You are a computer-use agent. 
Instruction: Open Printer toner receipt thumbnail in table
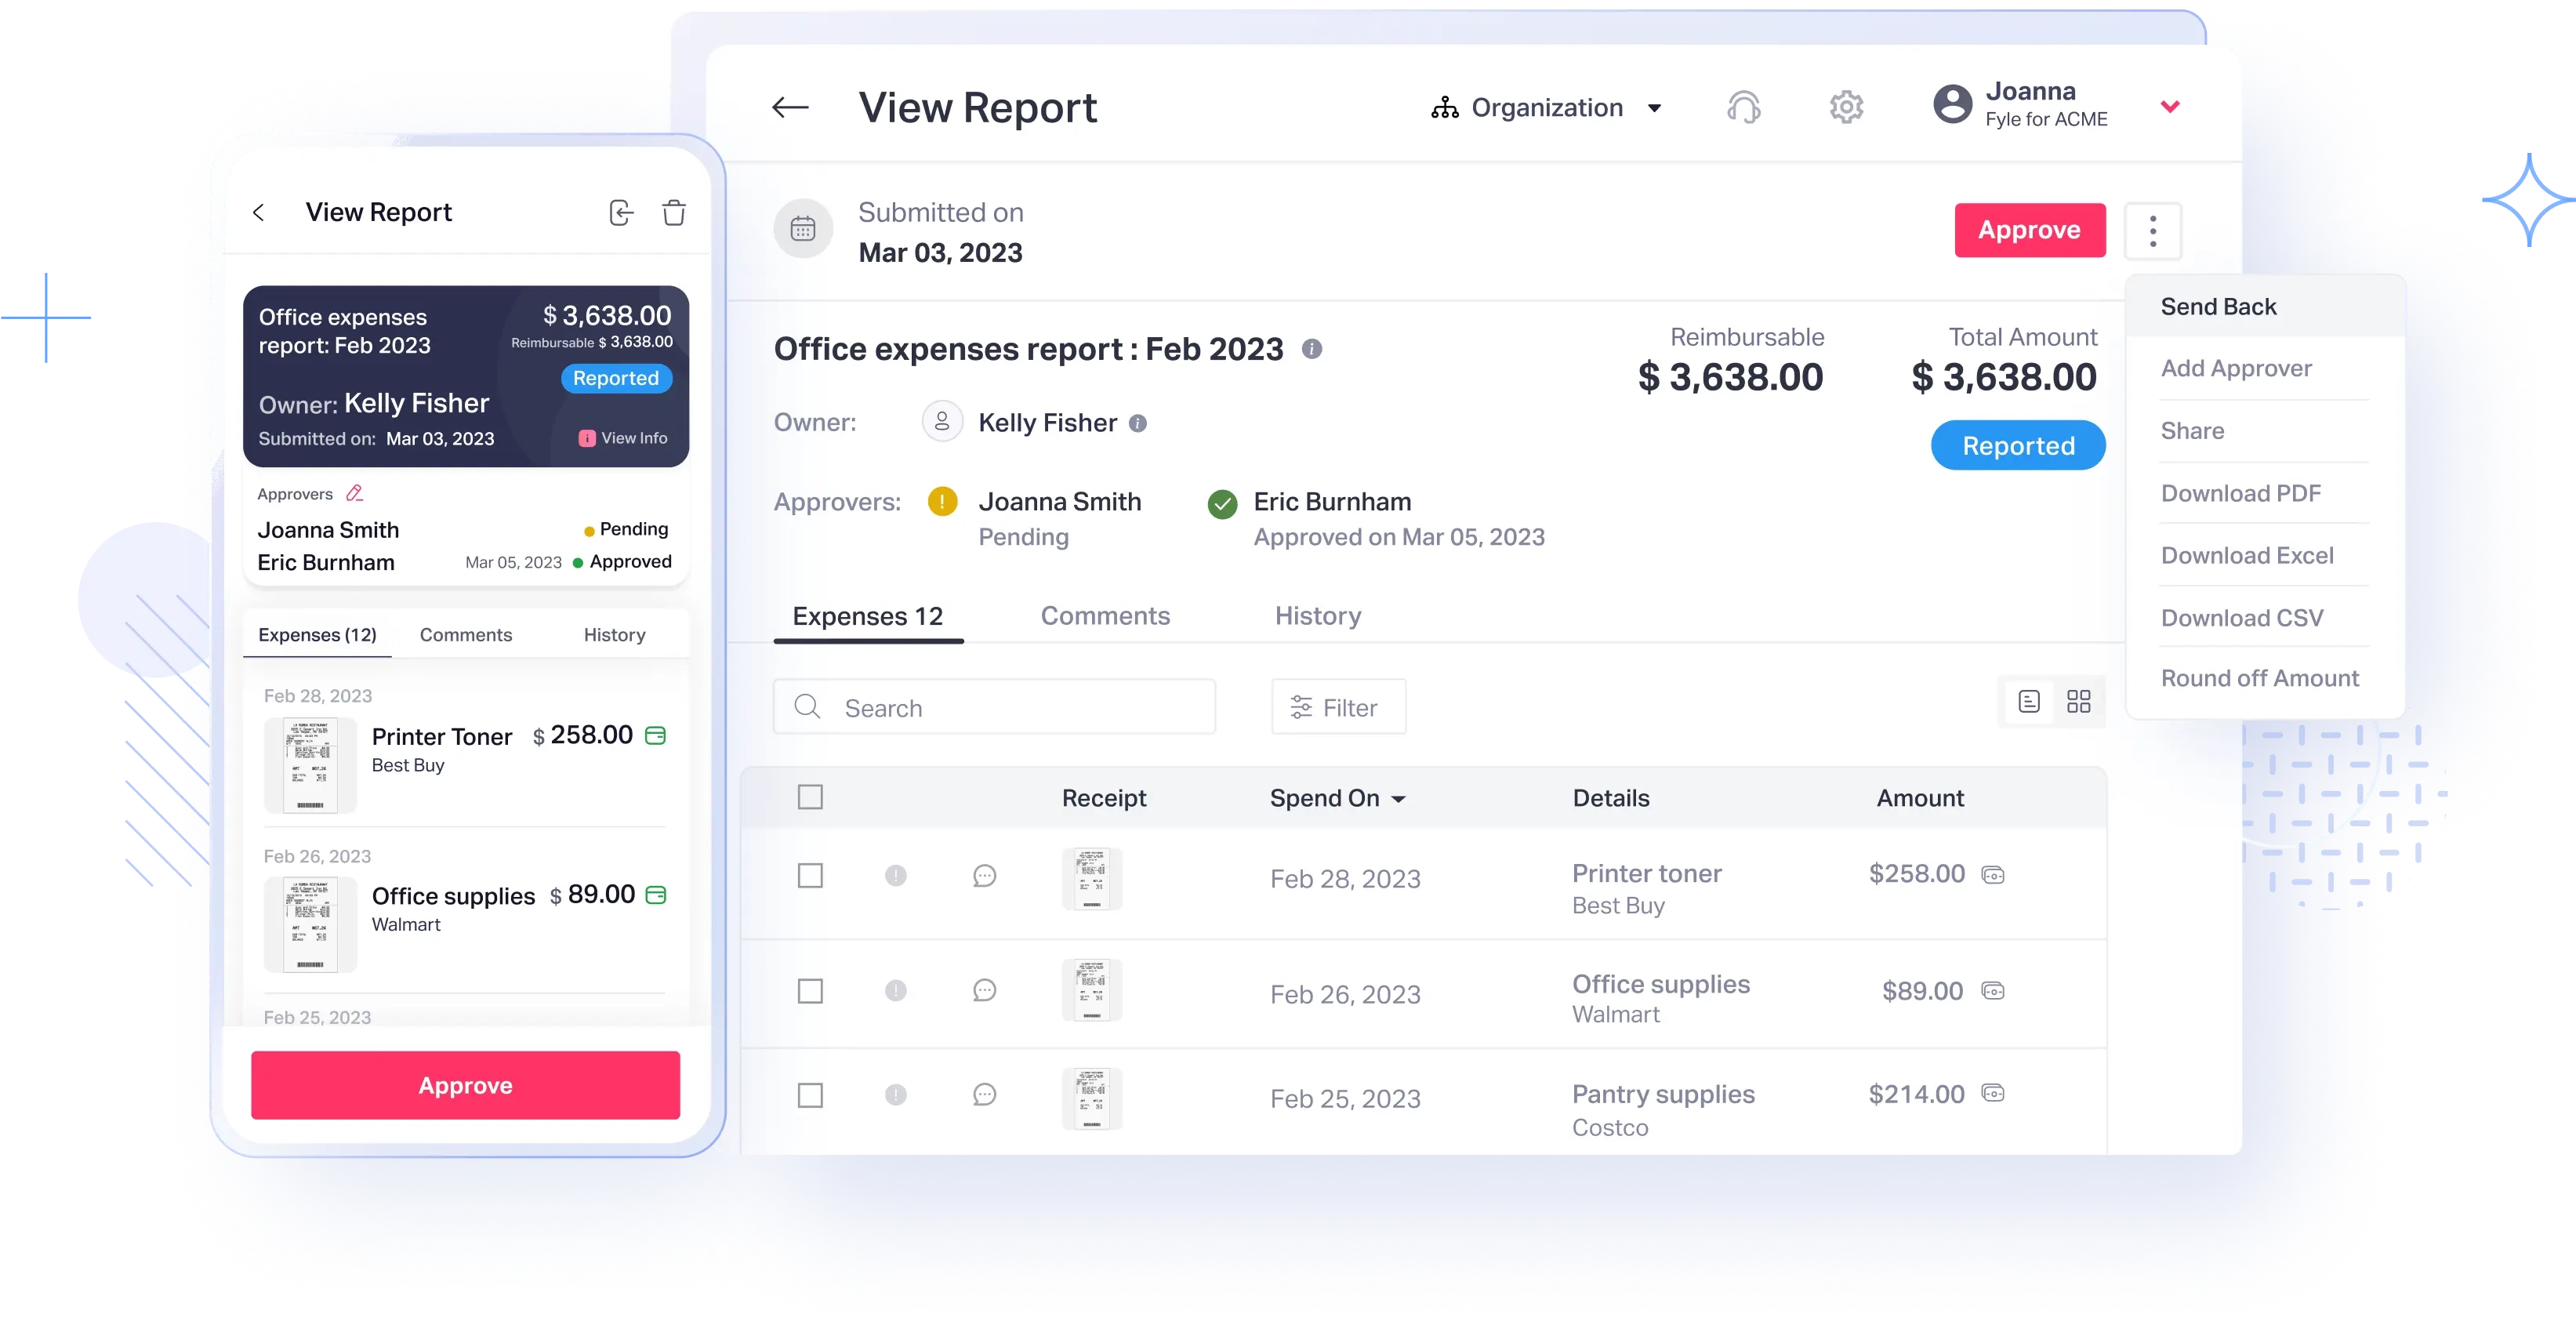[x=1091, y=878]
